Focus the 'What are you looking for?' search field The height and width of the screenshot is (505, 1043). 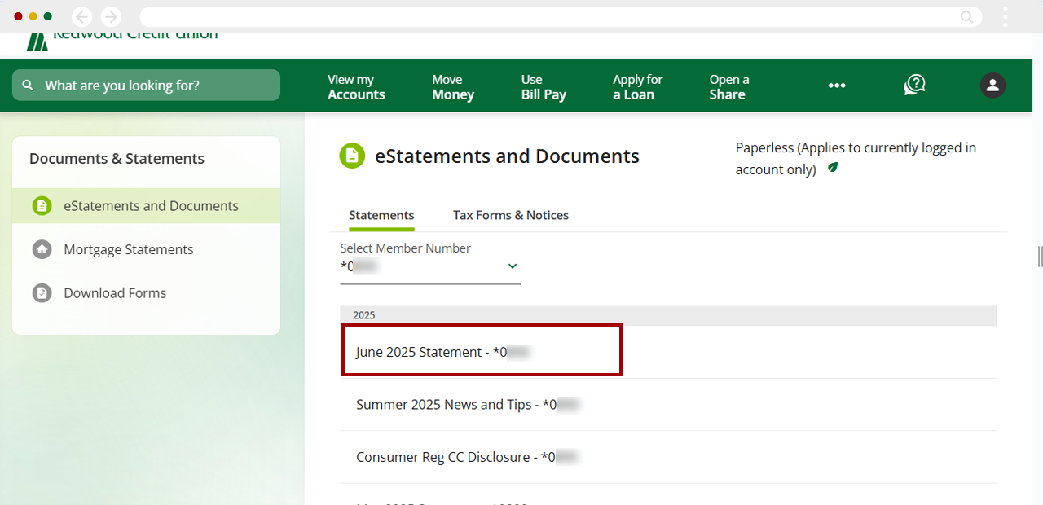146,86
